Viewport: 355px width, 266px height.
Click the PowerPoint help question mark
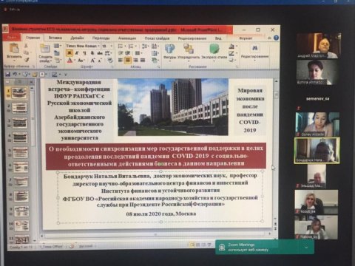click(276, 38)
